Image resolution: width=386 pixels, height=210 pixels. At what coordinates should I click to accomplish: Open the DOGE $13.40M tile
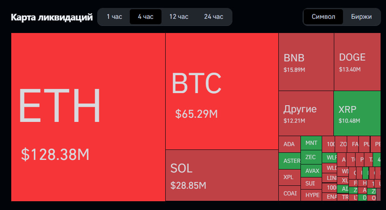[x=357, y=62]
